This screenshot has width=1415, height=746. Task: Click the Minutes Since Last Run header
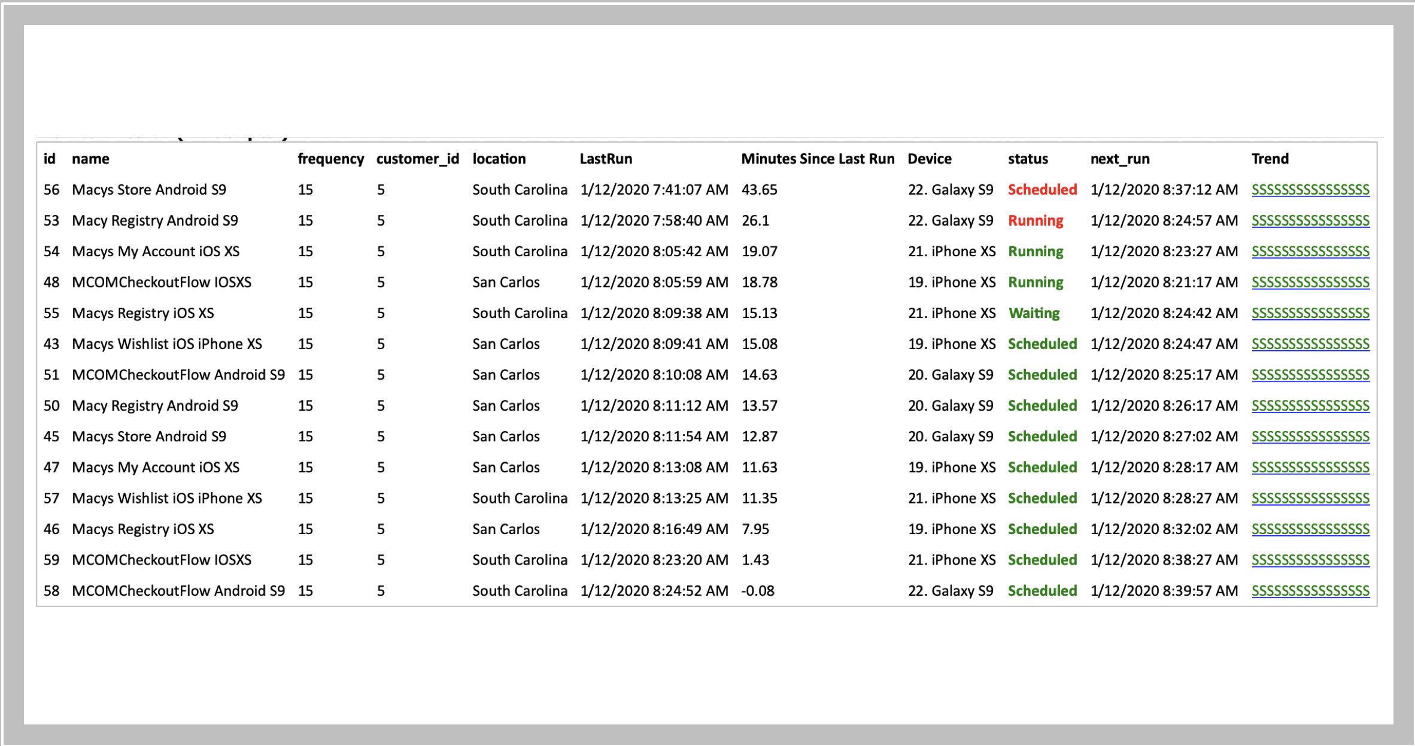818,159
